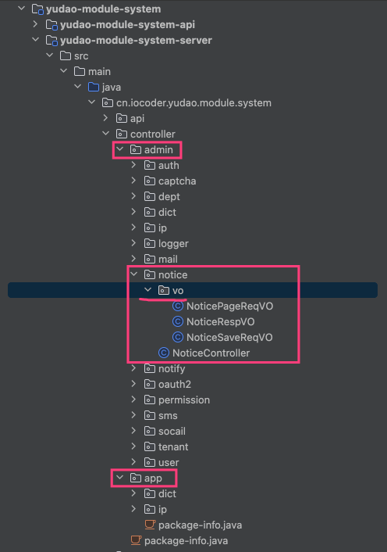Collapse the admin package

(119, 149)
